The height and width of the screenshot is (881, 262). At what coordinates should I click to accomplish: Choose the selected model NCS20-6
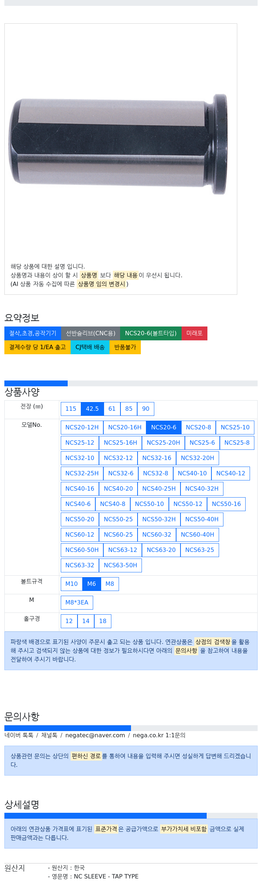pos(164,428)
